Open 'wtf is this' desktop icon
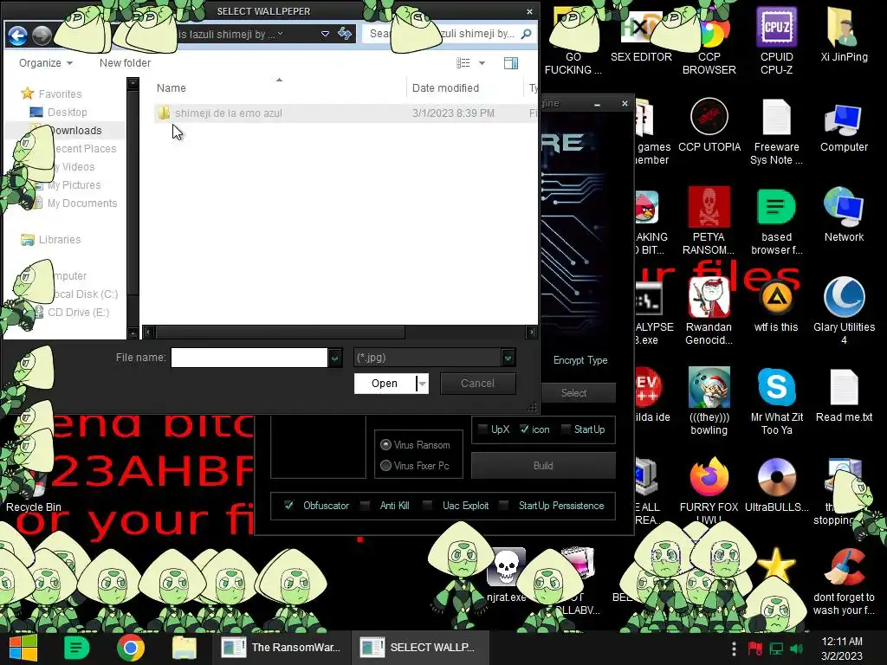Screen dimensions: 887x665 pos(776,306)
